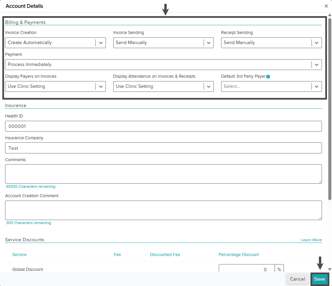Expand Display Attendance on Invoices & Receipts dropdown
This screenshot has width=332, height=286.
[163, 86]
